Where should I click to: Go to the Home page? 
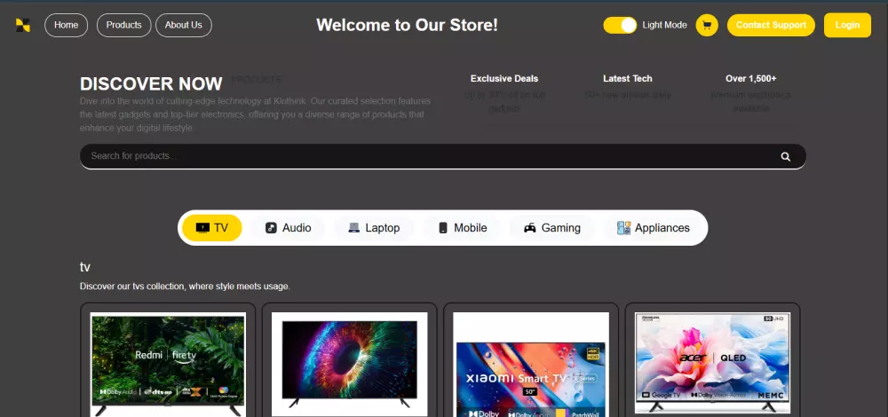(67, 25)
